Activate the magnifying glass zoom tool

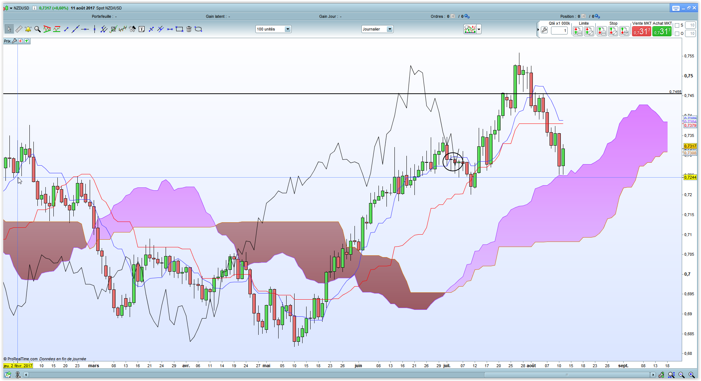pyautogui.click(x=37, y=29)
